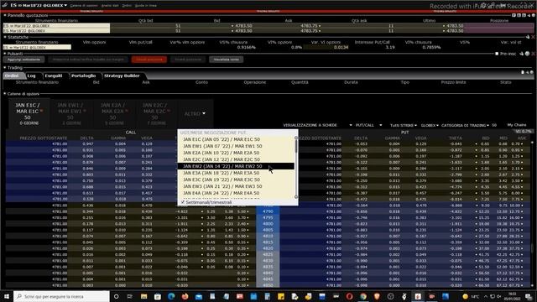Collapse the Pannello quotazioni section
537x302 pixels.
tap(5, 15)
